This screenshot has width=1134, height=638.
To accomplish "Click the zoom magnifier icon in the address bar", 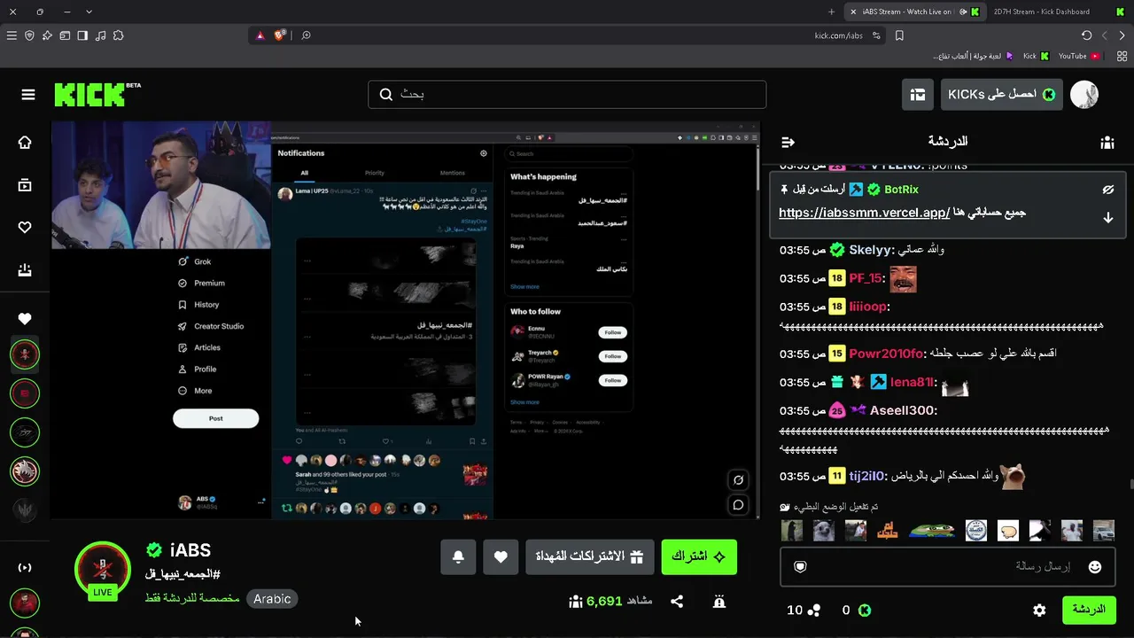I will [306, 35].
